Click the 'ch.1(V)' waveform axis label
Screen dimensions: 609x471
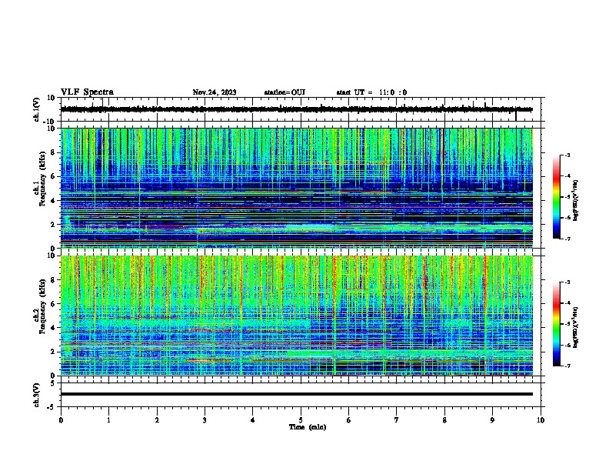pos(37,109)
